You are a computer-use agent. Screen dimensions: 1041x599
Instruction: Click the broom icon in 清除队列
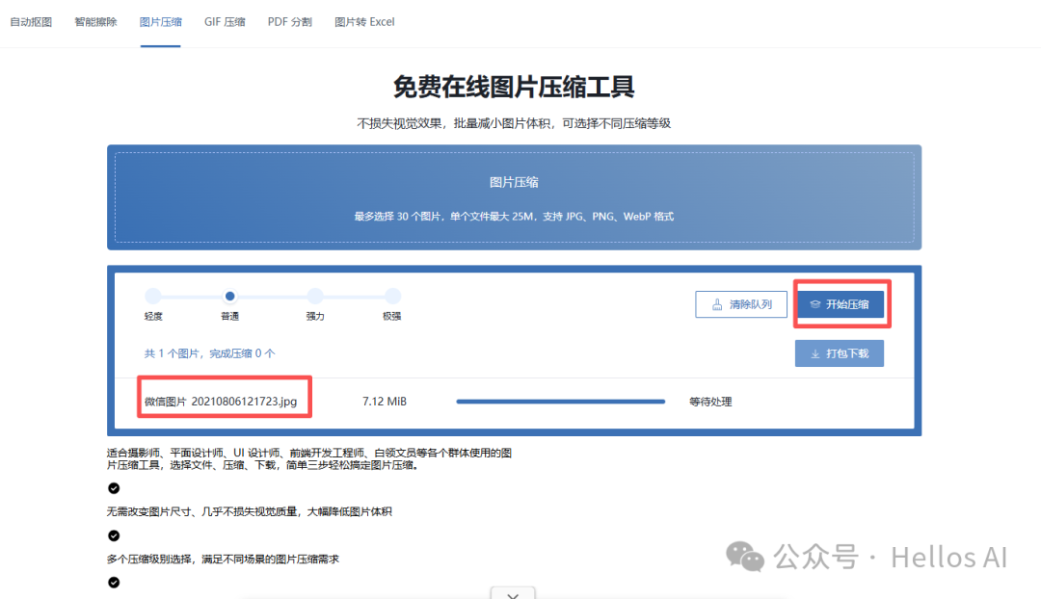(x=717, y=304)
